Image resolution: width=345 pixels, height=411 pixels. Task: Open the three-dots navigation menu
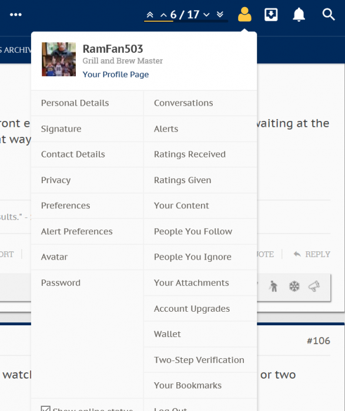16,15
